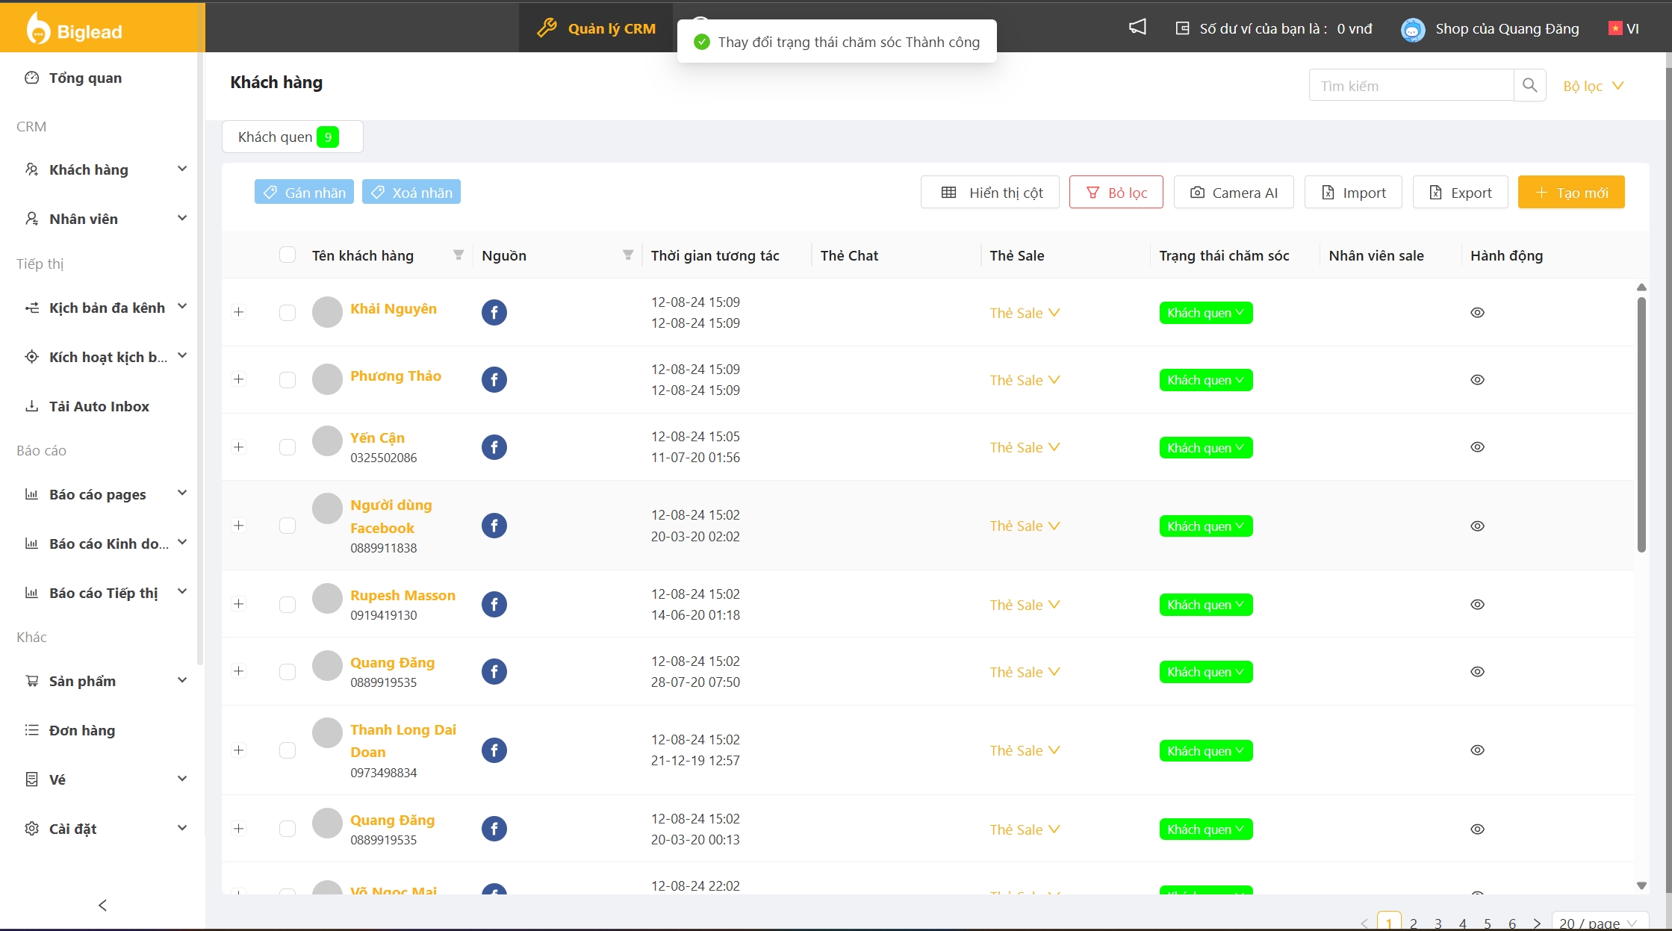
Task: Expand row of Khải Nguyên with plus
Action: coord(239,312)
